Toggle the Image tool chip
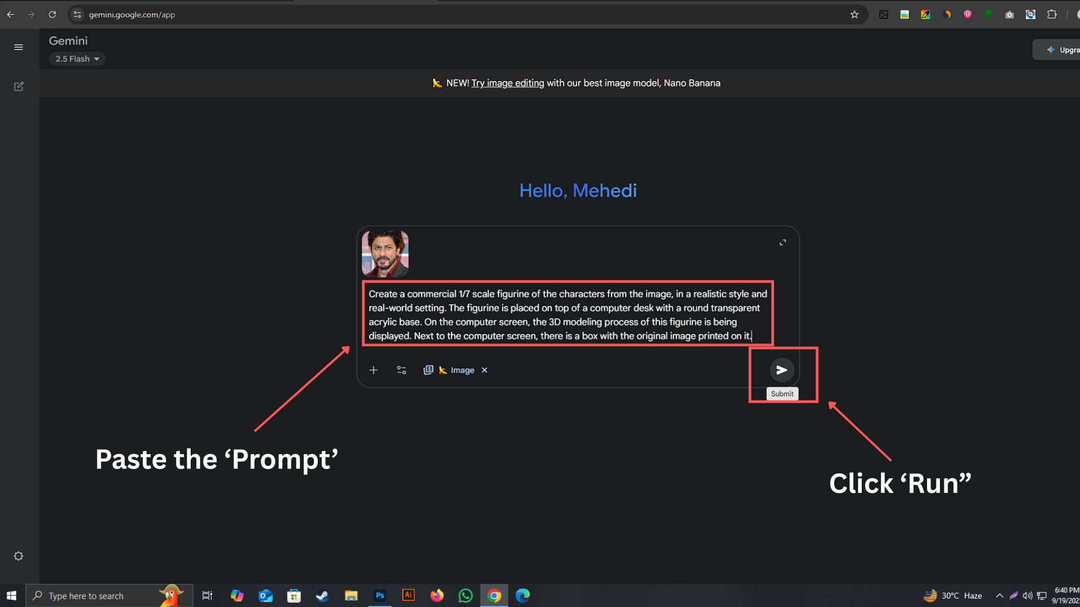Viewport: 1080px width, 607px height. pos(456,370)
